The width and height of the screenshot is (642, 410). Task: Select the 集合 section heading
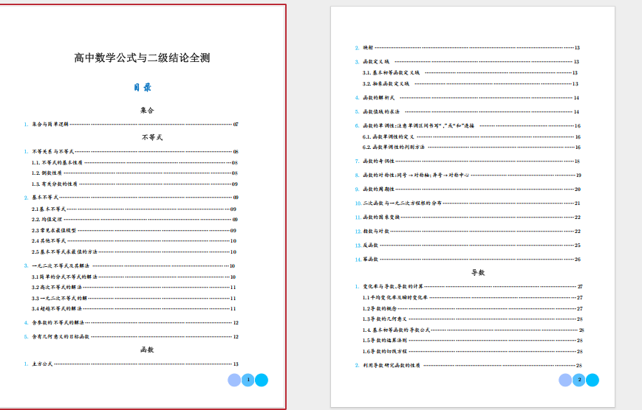coord(147,110)
